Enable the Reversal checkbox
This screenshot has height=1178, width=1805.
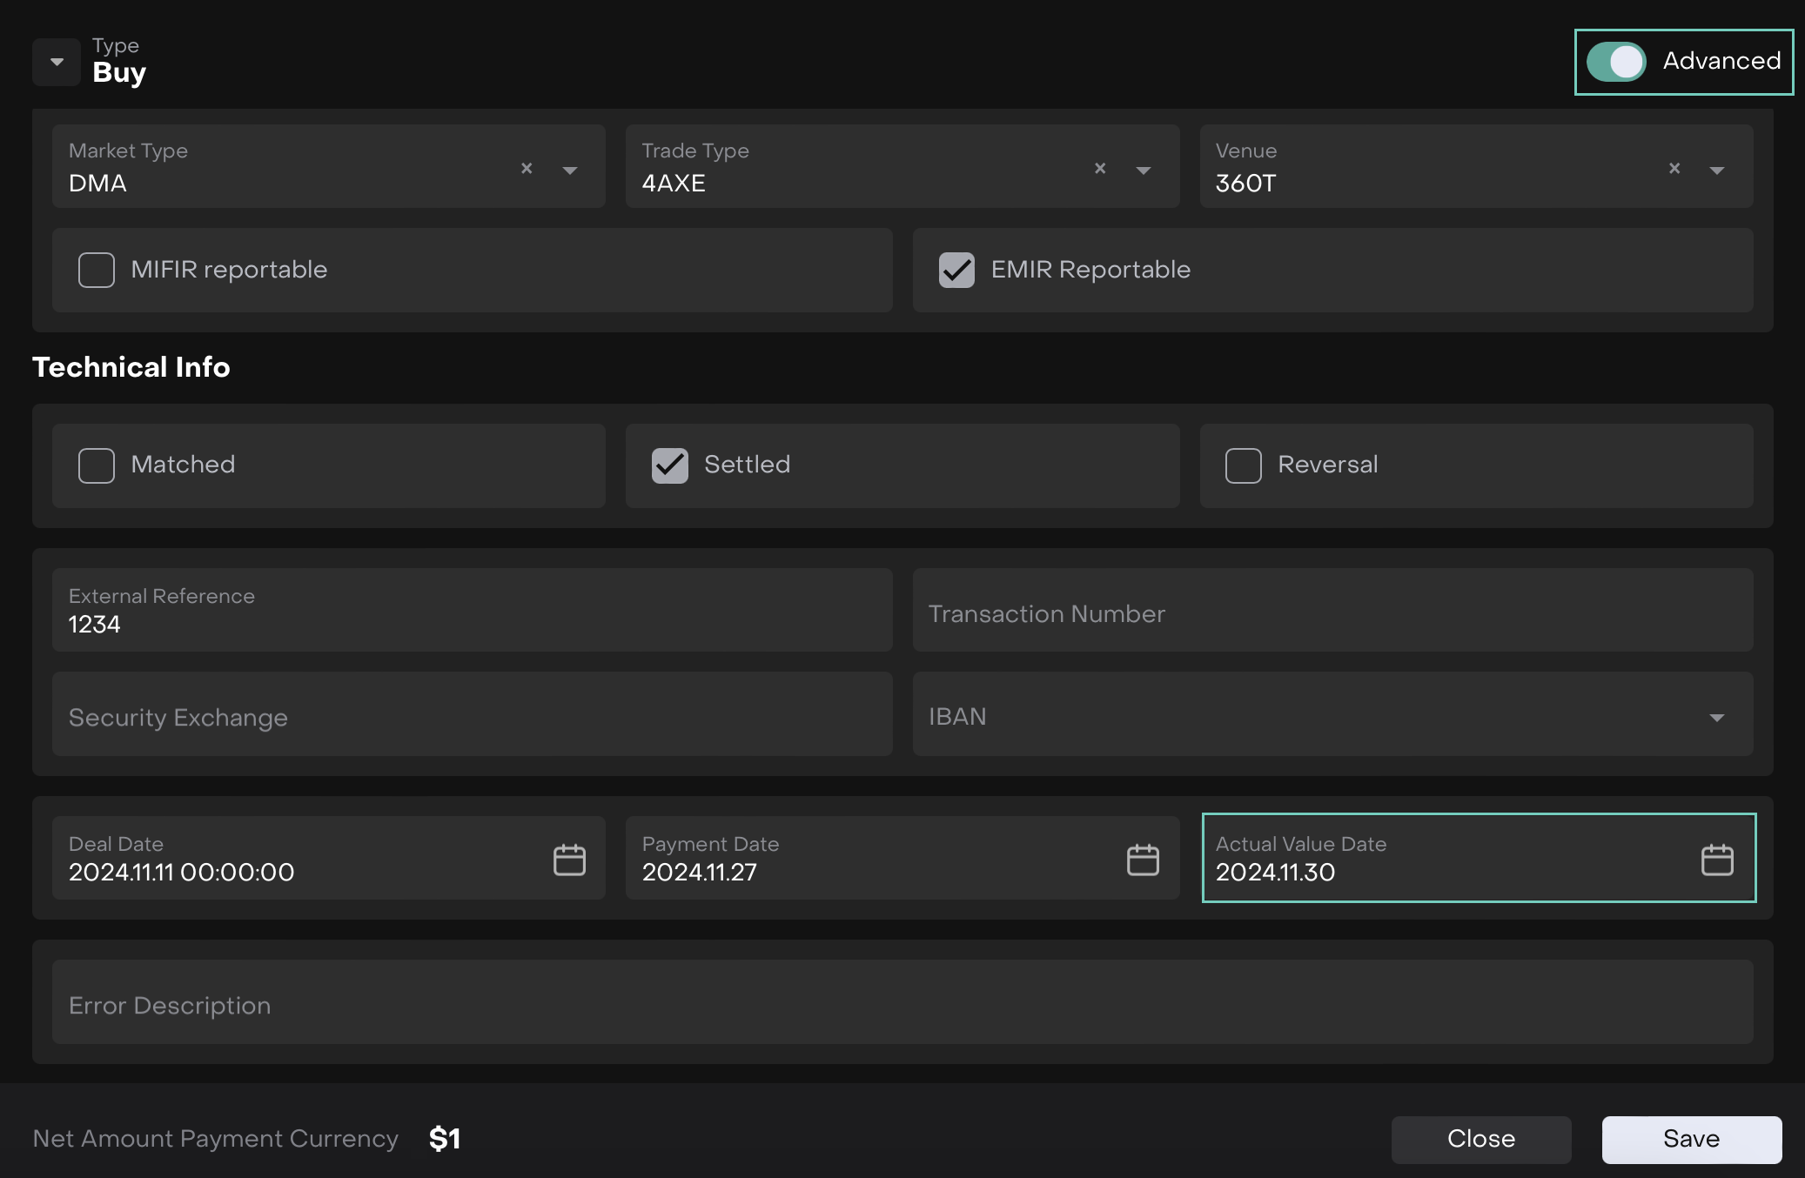(1243, 465)
